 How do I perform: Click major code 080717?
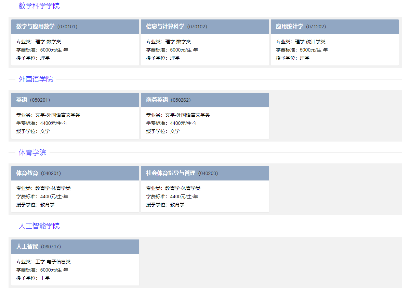click(51, 247)
